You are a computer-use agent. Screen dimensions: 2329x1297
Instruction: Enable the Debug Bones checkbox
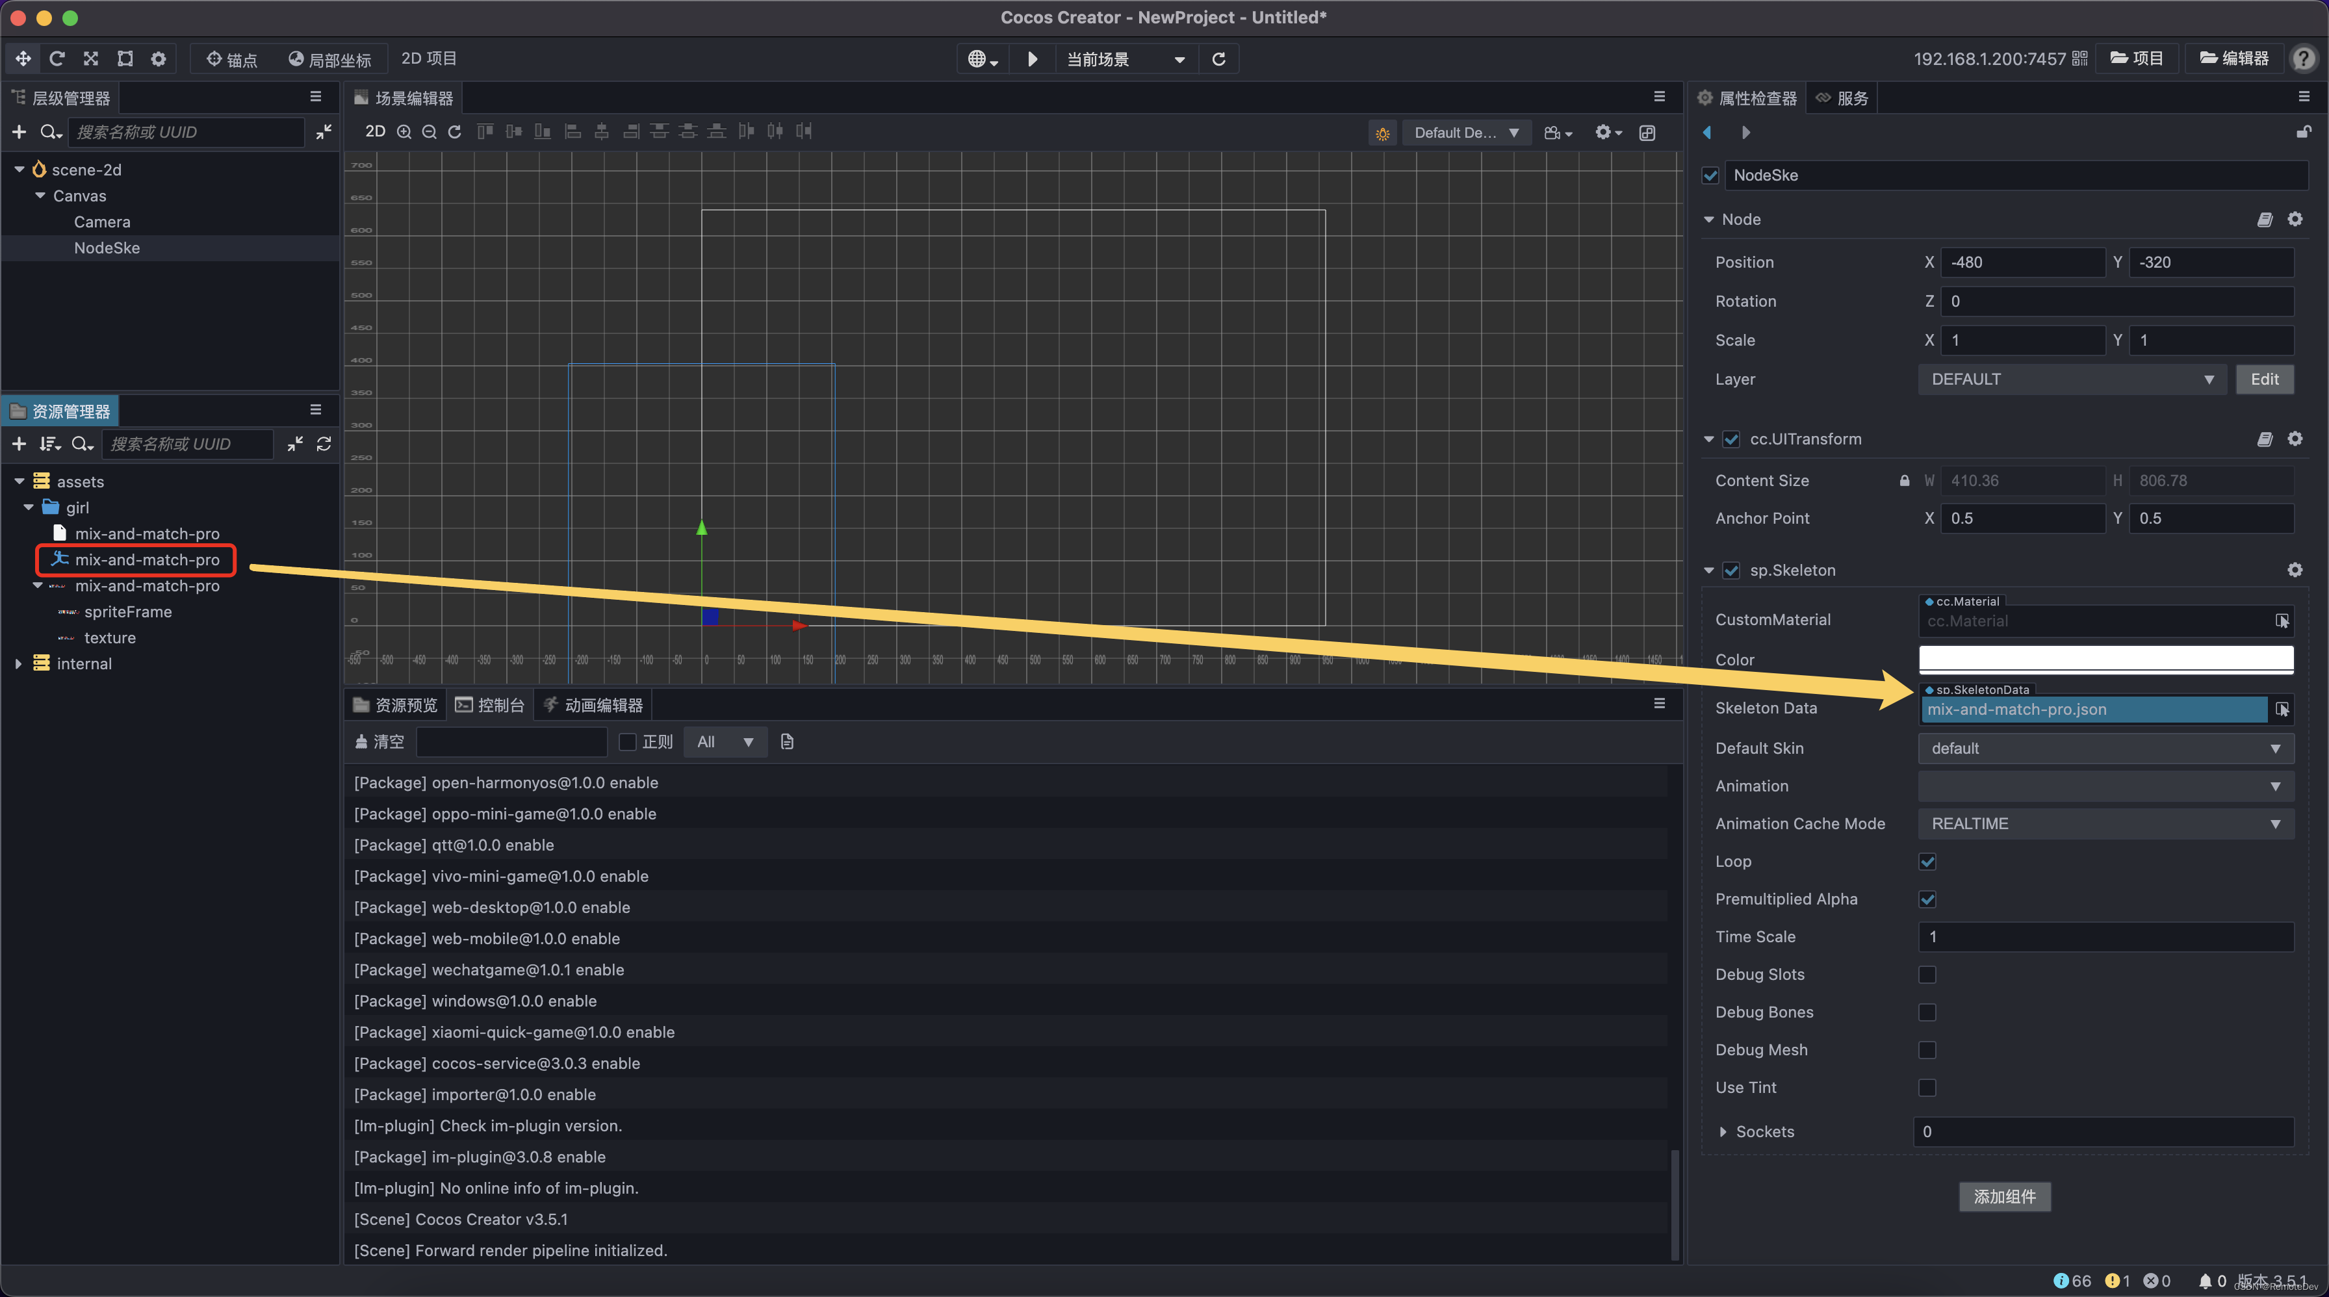[x=1927, y=1012]
